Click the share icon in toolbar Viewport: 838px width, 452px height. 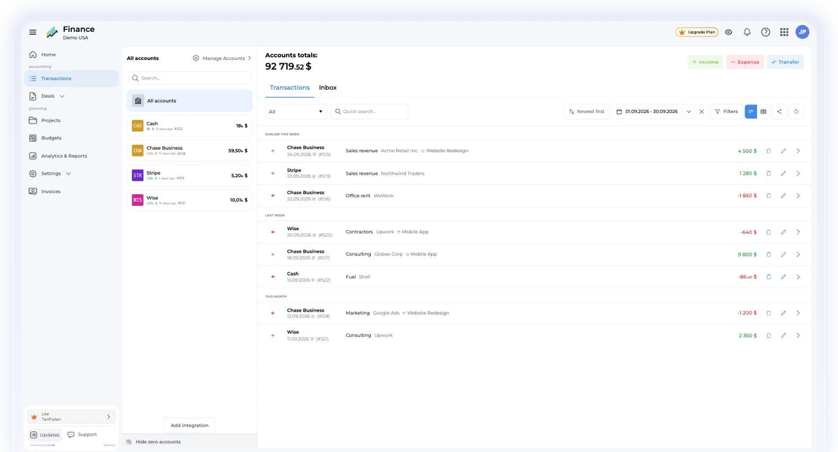pos(779,112)
